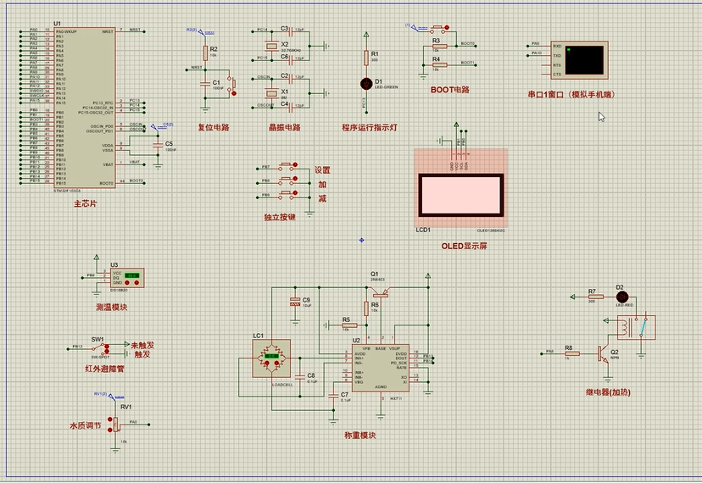Select transistor Q1 2N4403
Viewport: 702px width, 483px height.
pyautogui.click(x=380, y=293)
